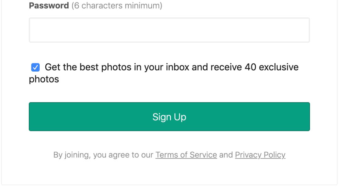The image size is (340, 187).
Task: Focus the empty password text box
Action: pos(169,30)
